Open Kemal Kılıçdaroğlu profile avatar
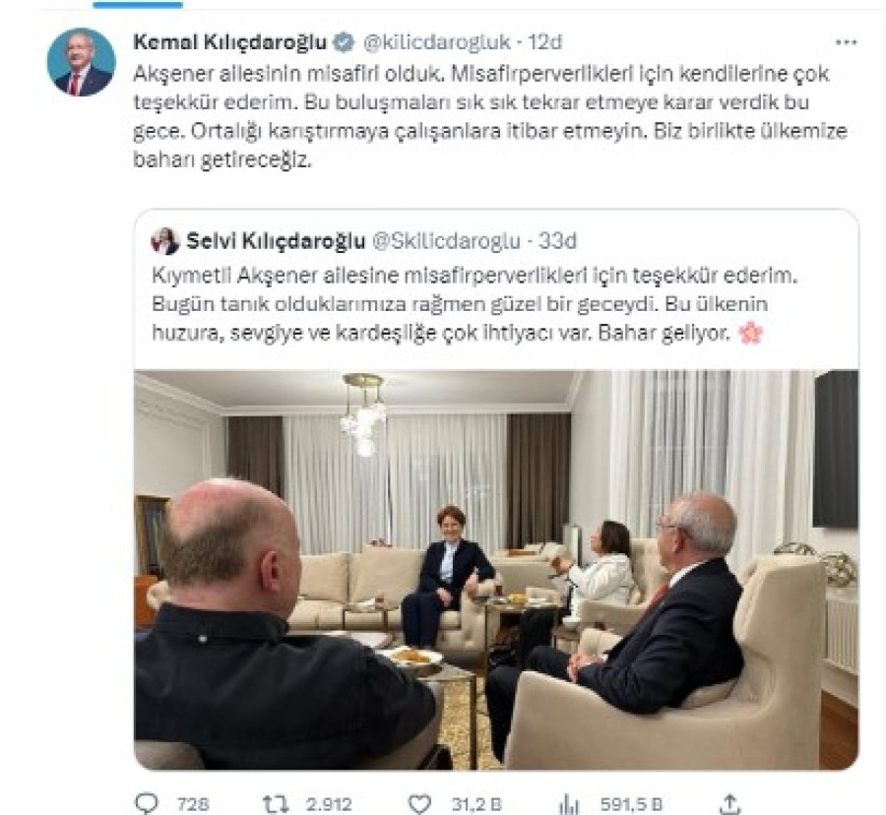This screenshot has width=886, height=815. (82, 62)
